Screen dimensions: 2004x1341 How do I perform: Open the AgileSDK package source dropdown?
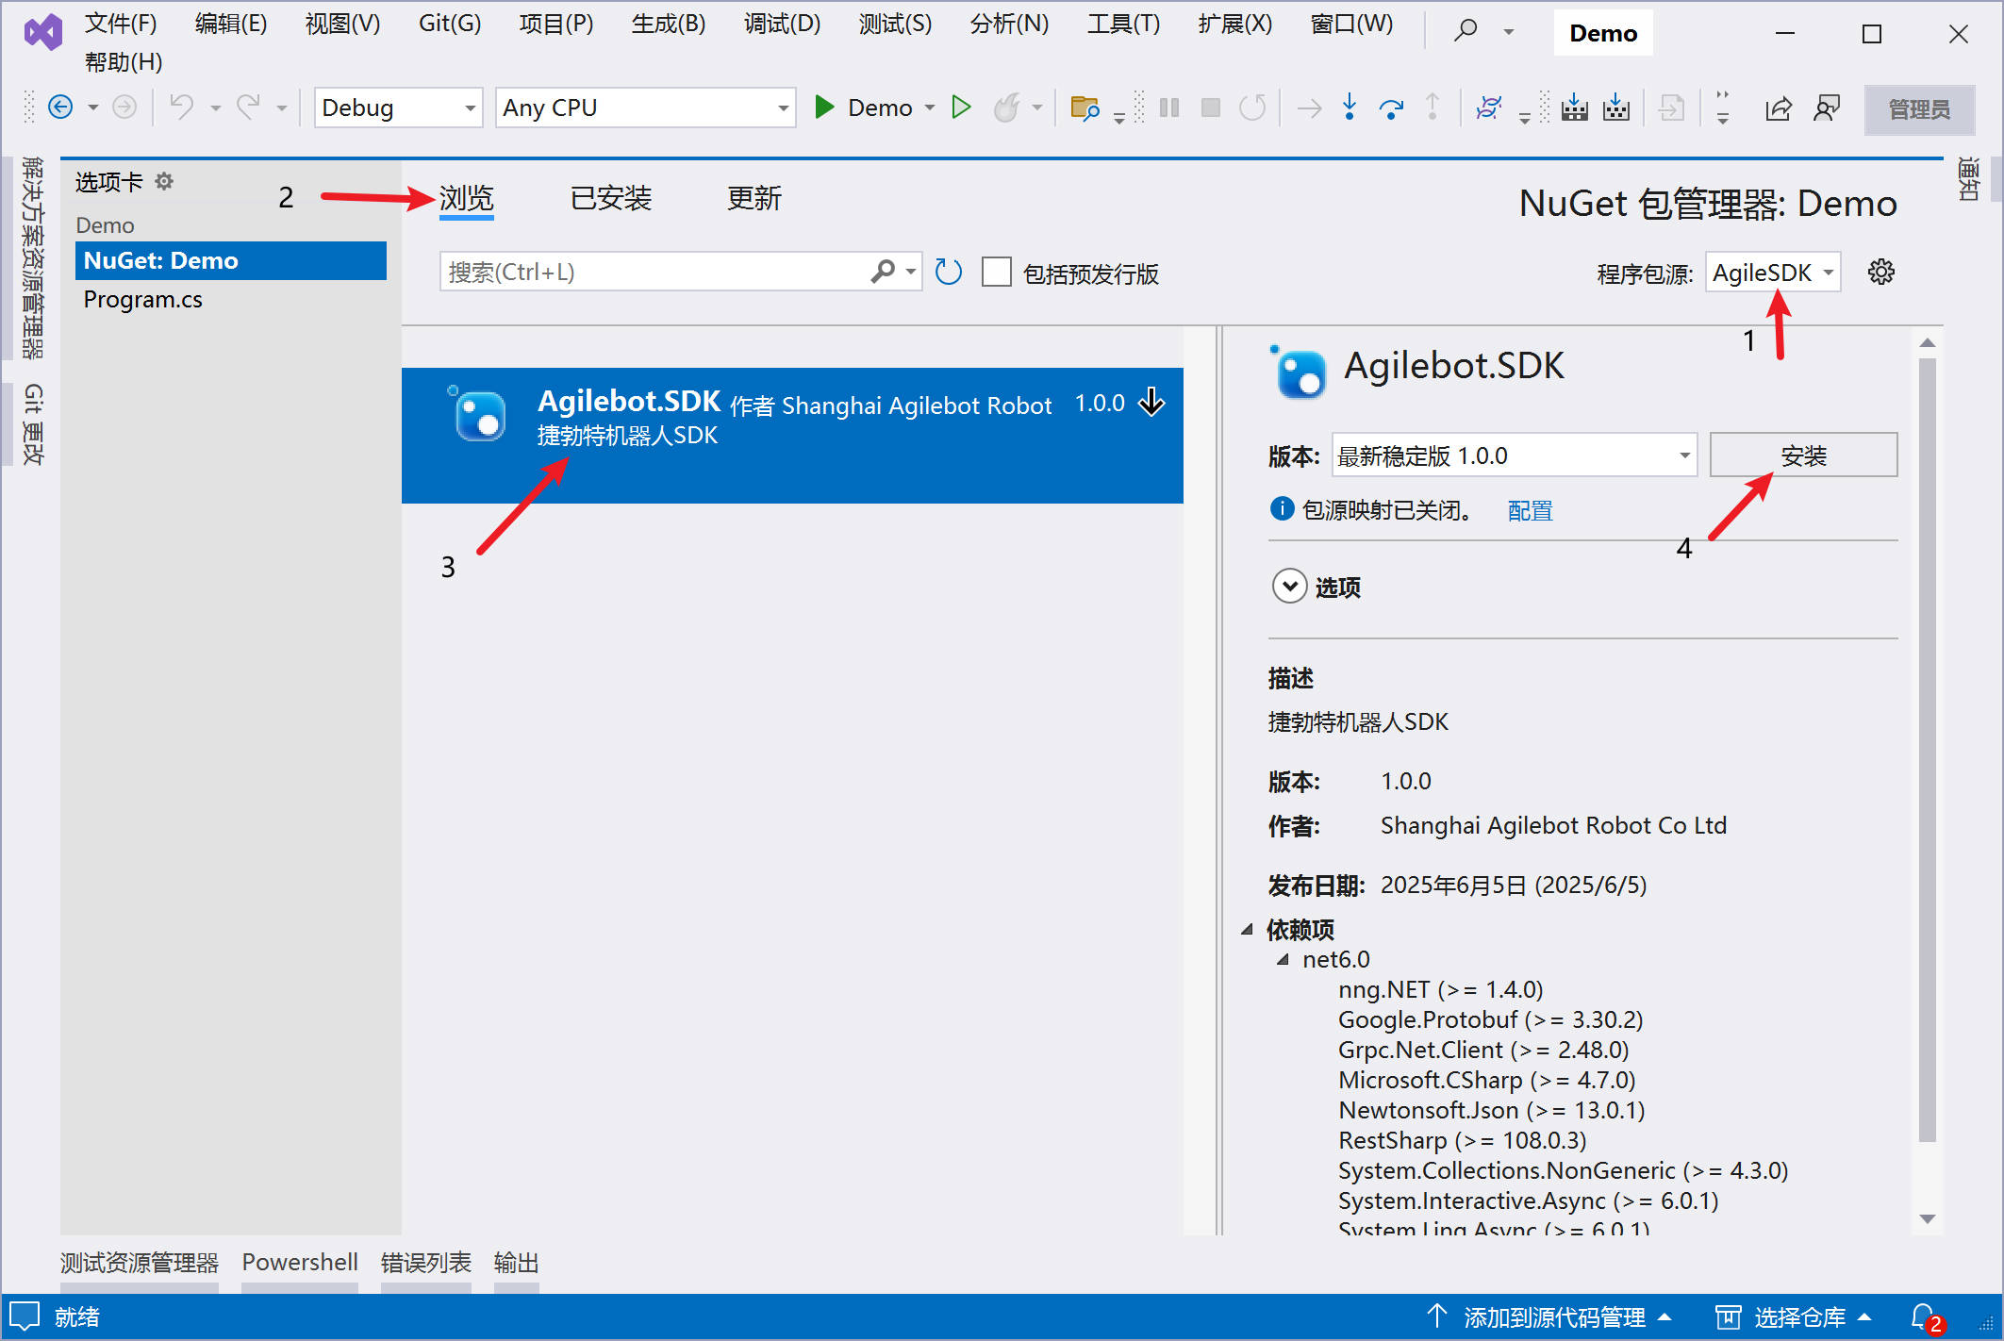(x=1773, y=273)
